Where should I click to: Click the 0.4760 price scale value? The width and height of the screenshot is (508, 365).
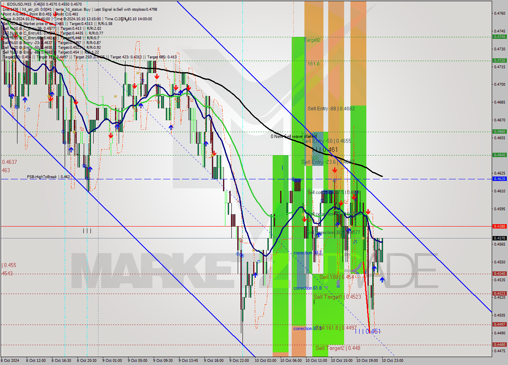pos(499,13)
